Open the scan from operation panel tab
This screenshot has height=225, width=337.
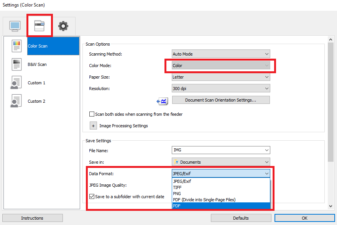(x=39, y=26)
